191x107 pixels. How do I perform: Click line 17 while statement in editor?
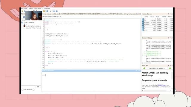(x=50, y=52)
